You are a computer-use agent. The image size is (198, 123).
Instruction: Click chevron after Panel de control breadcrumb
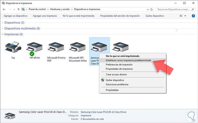pos(48,9)
